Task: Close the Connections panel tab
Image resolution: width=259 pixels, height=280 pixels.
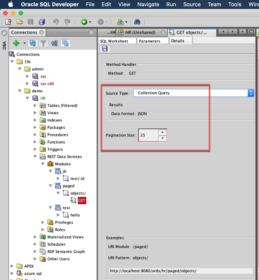Action: pos(42,32)
